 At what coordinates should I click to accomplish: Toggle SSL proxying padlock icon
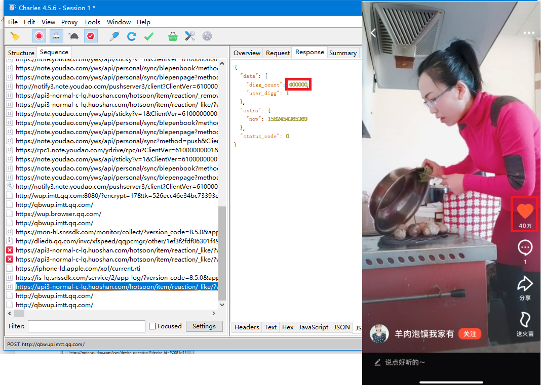coord(56,36)
